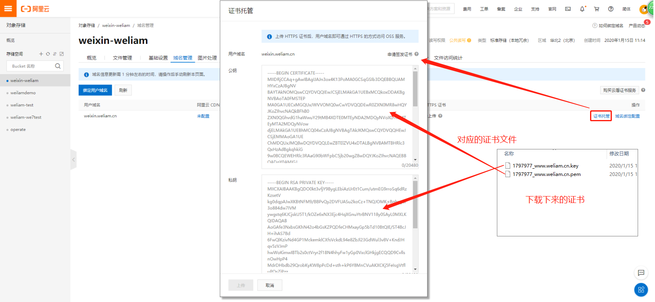The width and height of the screenshot is (655, 302).
Task: Open the 文件访问统计 tab
Action: pyautogui.click(x=448, y=58)
